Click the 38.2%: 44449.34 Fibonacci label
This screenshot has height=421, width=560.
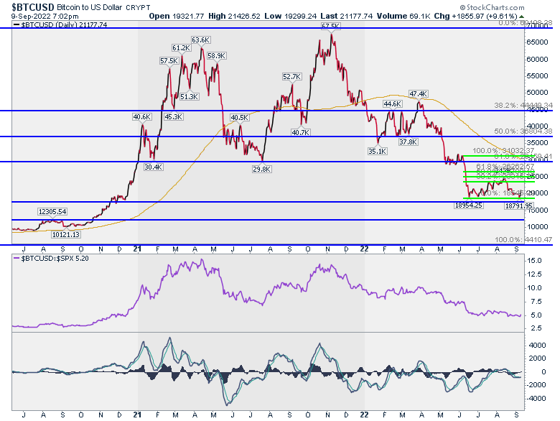coord(523,105)
